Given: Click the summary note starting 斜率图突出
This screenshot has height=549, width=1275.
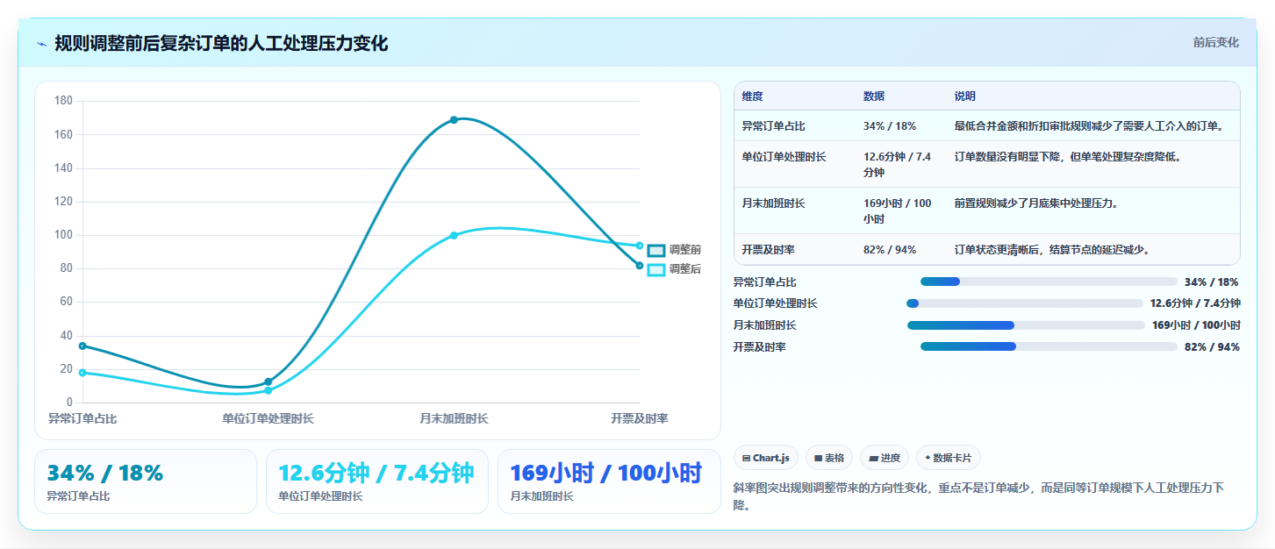Looking at the screenshot, I should [978, 496].
